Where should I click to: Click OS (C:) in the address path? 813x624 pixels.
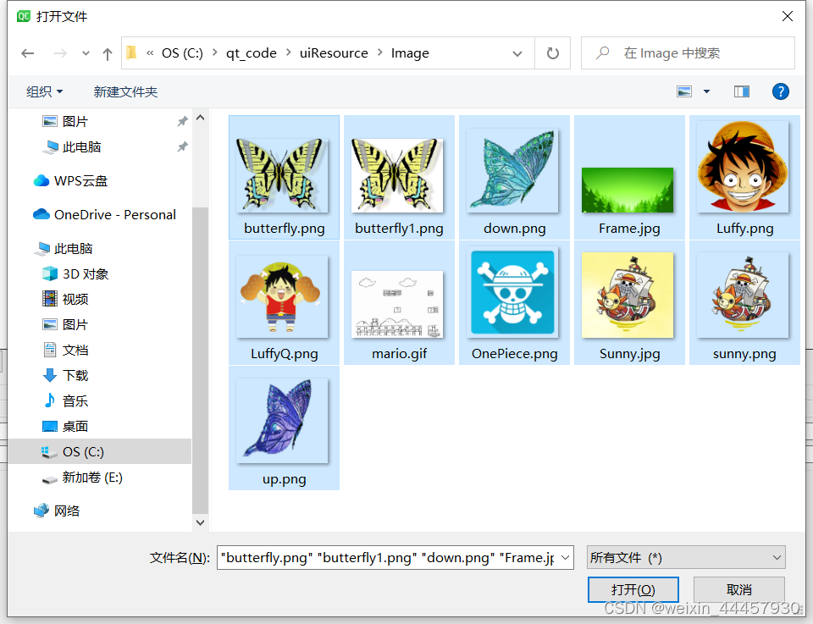point(183,52)
